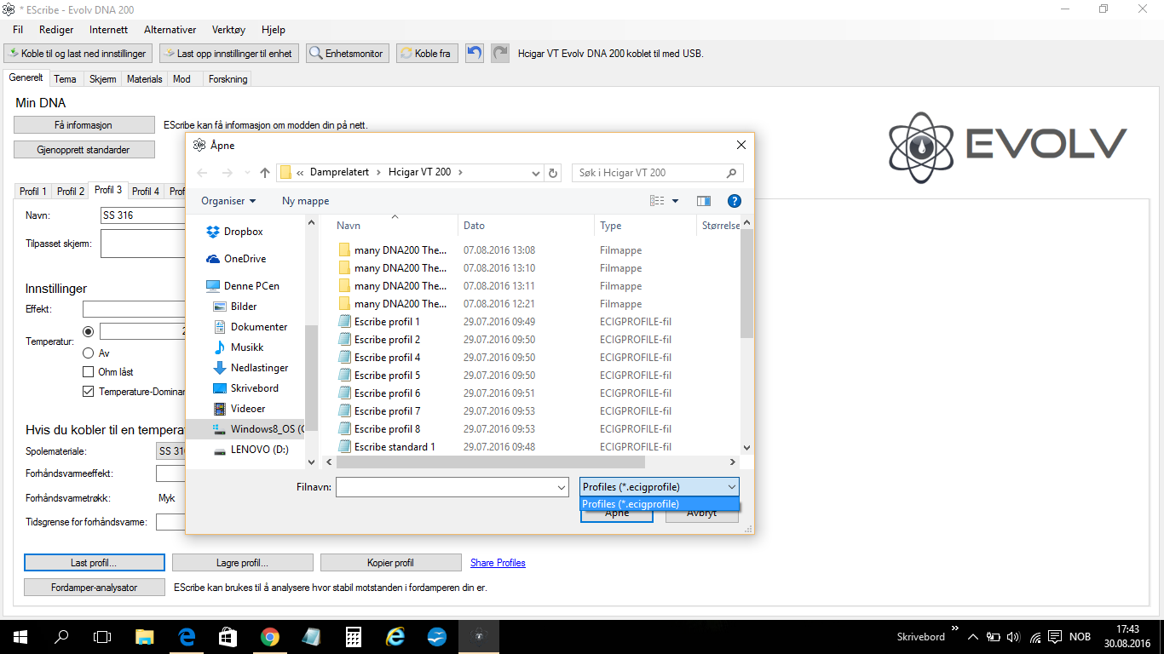Click Få informasjon button

pos(84,125)
